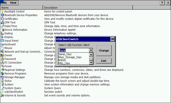This screenshot has height=103, width=171.
Task: Select the Certificates name
Action: 11,19
